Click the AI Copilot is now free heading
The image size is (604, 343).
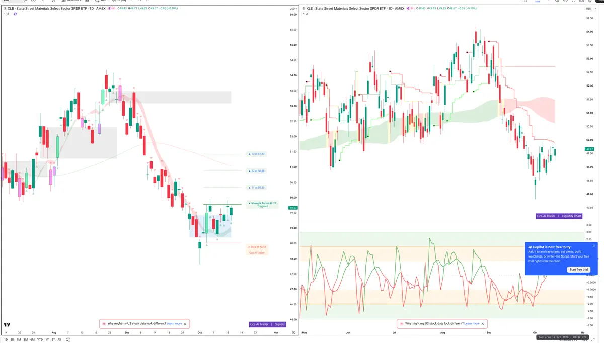point(550,247)
